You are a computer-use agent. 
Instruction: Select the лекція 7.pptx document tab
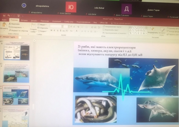coord(9,37)
